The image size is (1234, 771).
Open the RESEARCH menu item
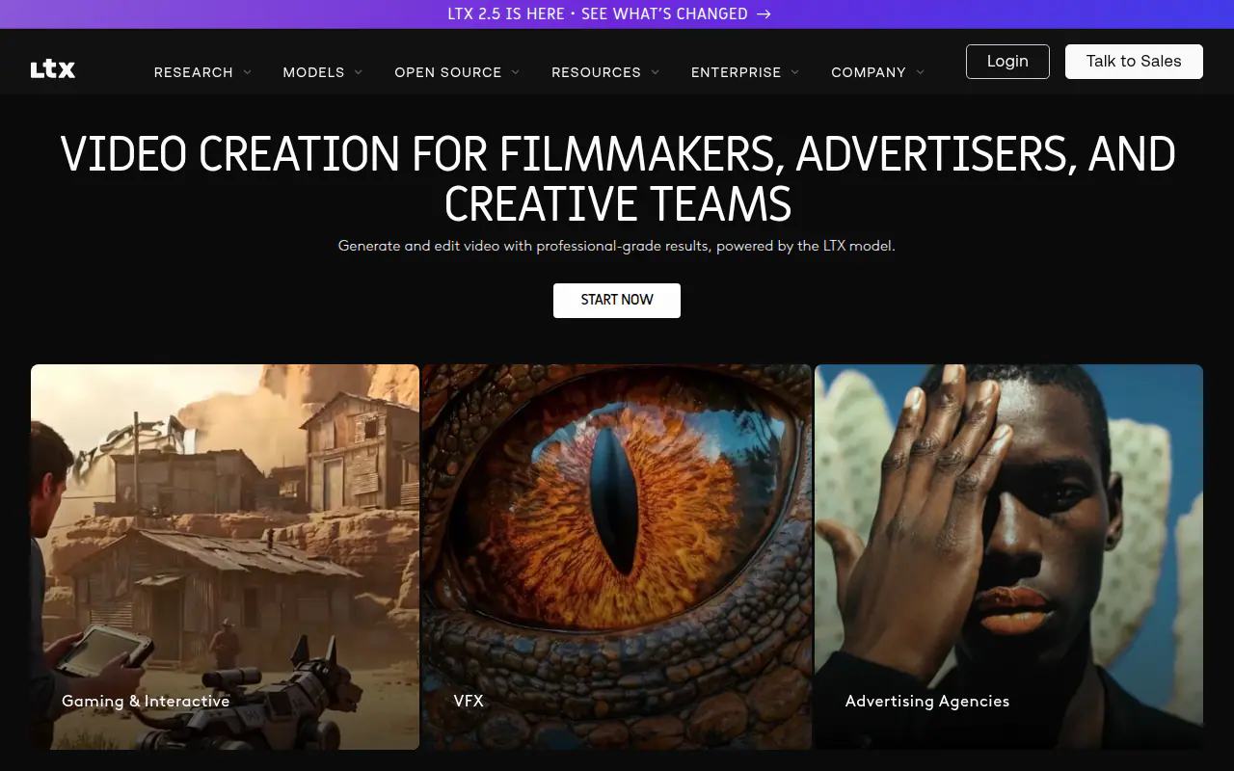click(x=194, y=72)
